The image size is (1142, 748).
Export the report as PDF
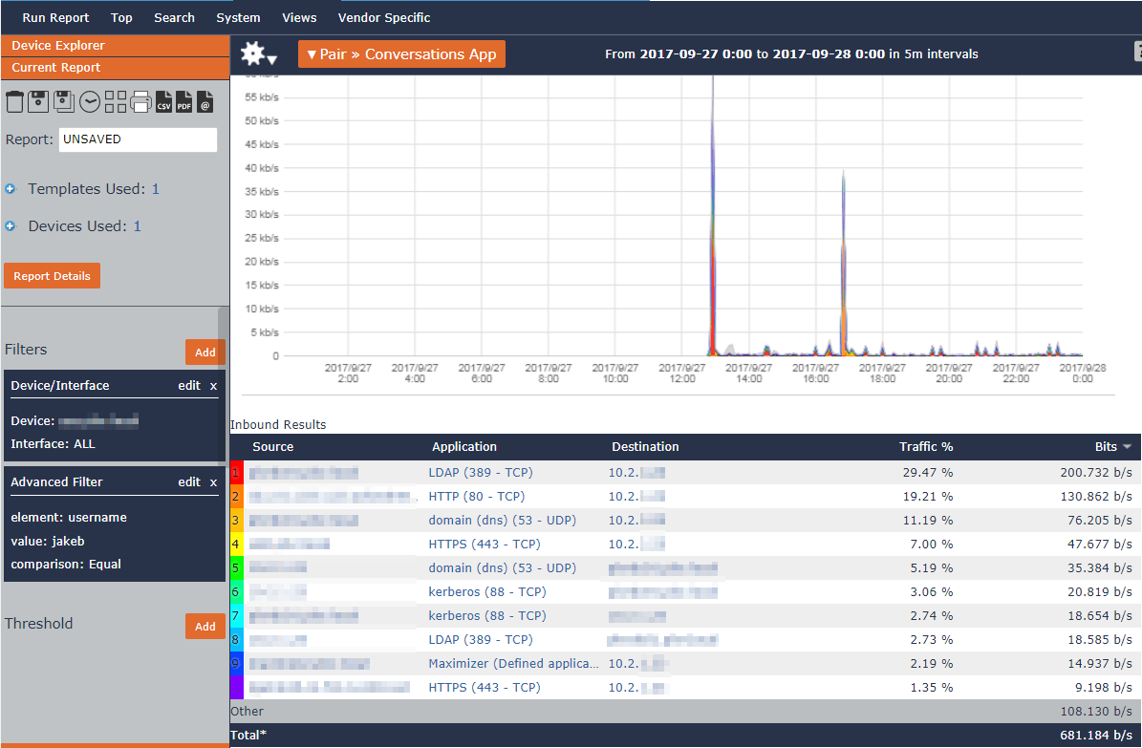[183, 101]
